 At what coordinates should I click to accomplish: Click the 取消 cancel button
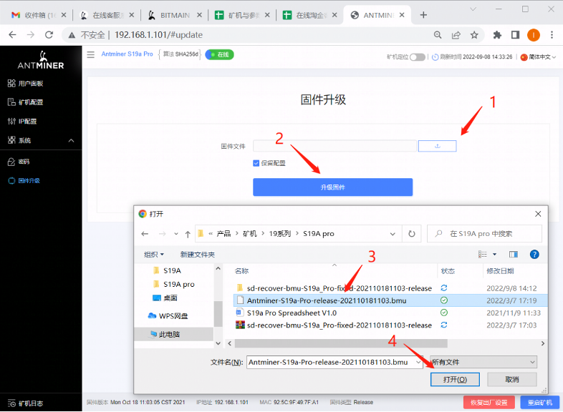(512, 379)
